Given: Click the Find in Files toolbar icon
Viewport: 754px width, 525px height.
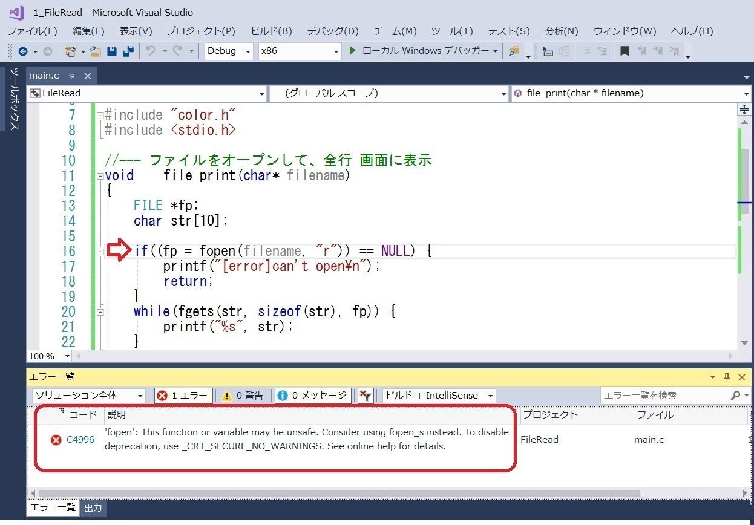Looking at the screenshot, I should (514, 51).
